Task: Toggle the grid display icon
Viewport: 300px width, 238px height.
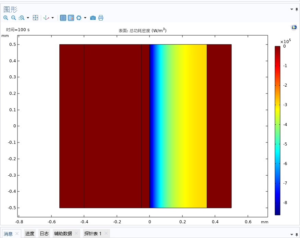Action: 63,18
